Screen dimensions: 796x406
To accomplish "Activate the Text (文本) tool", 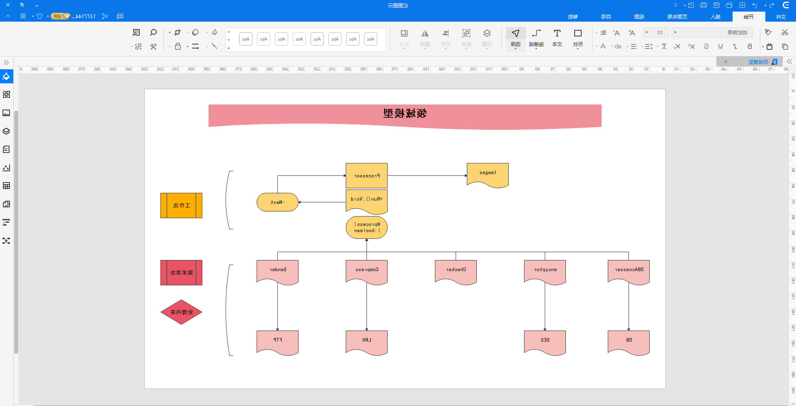I will 557,39.
